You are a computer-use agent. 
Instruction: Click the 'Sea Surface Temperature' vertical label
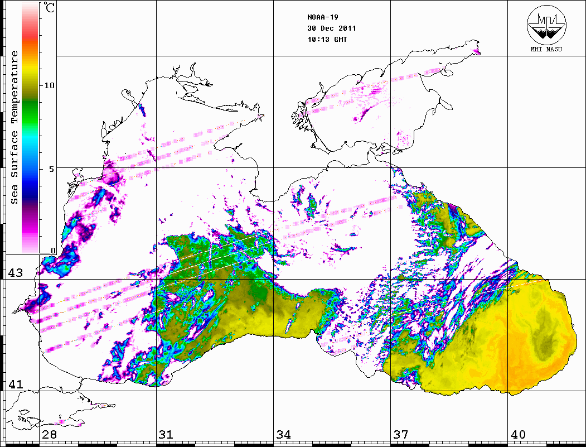coord(14,127)
